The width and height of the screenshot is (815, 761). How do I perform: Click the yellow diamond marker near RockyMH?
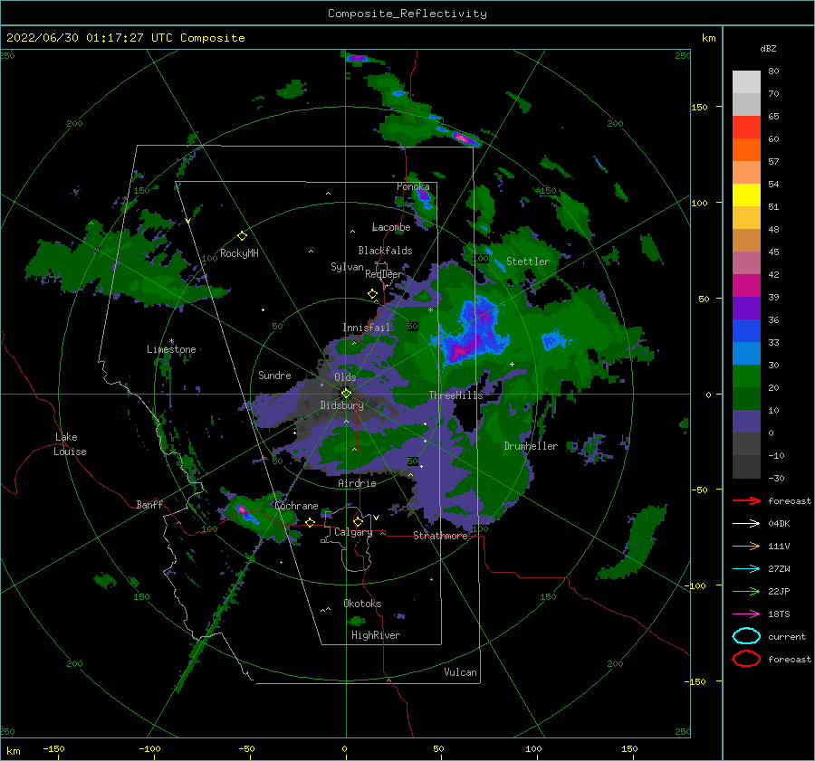[x=242, y=236]
